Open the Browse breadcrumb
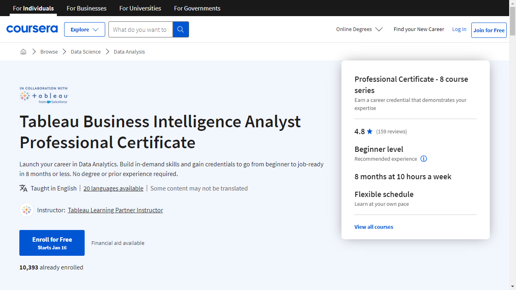This screenshot has width=516, height=290. 49,52
